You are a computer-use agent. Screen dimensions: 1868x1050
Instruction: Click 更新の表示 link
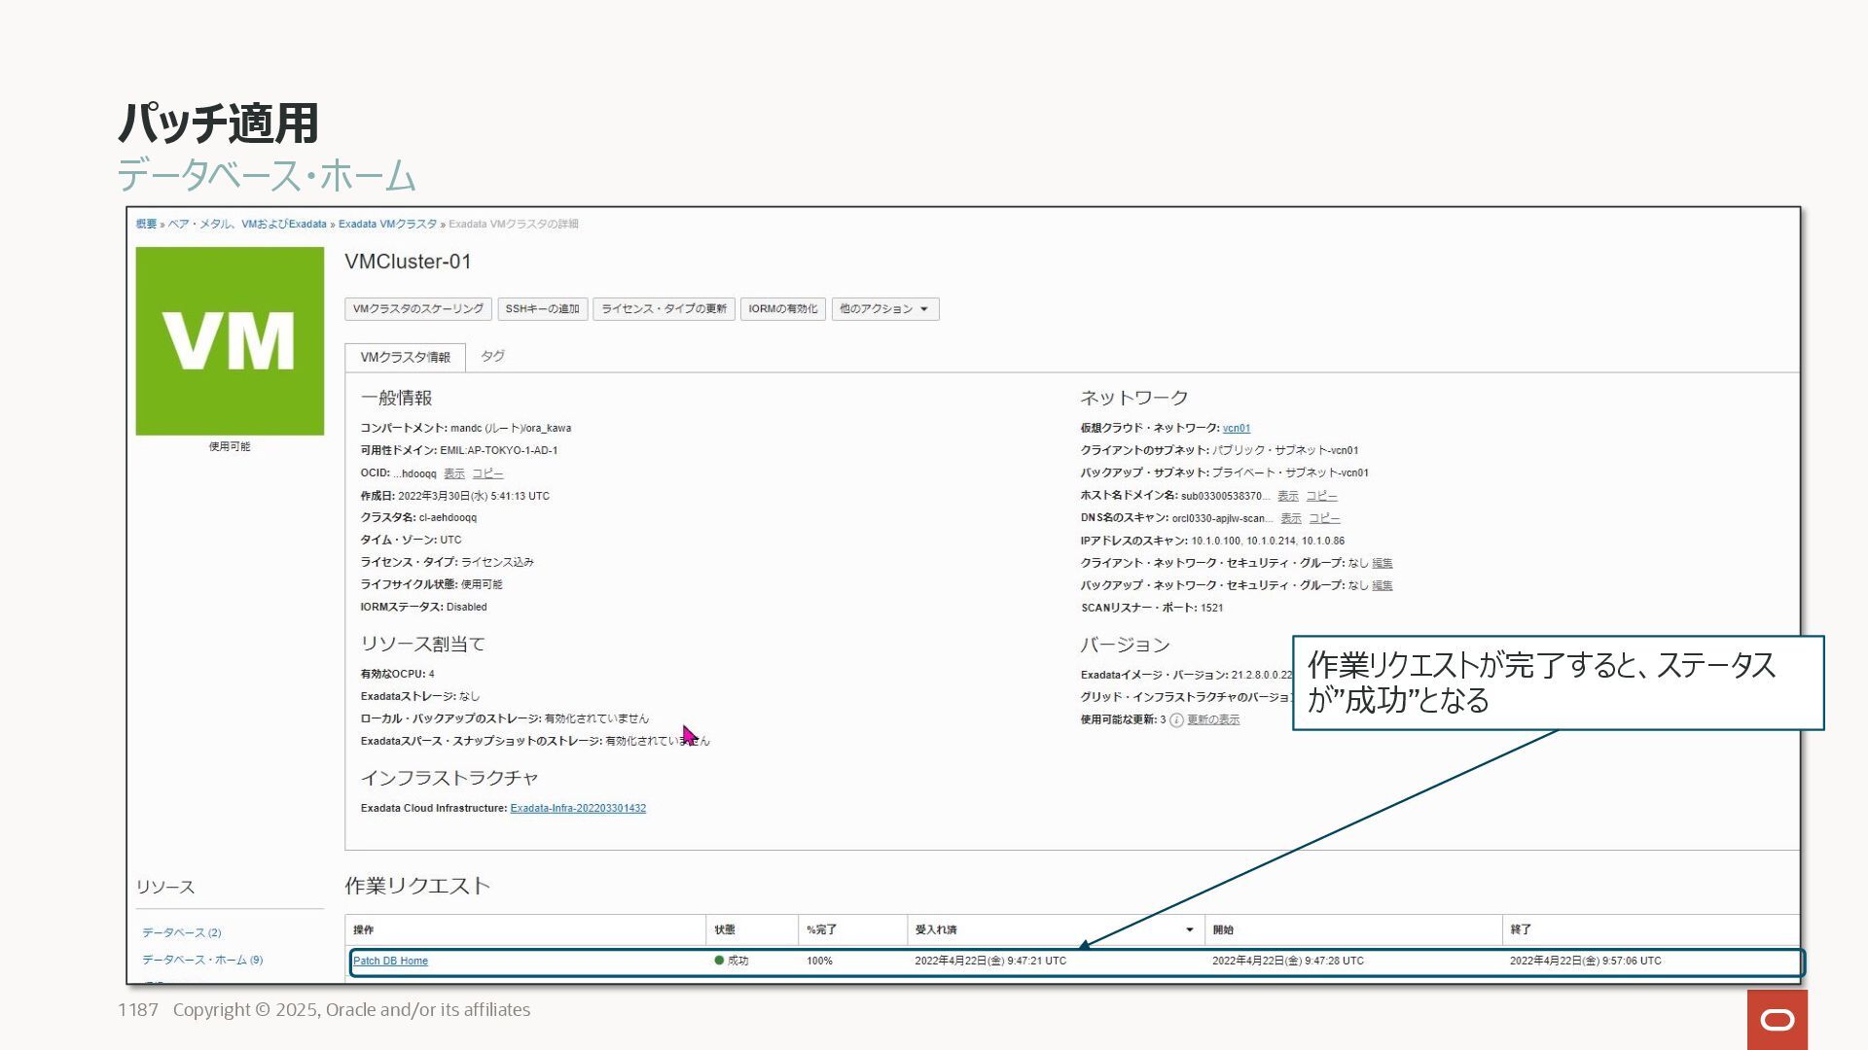point(1212,720)
